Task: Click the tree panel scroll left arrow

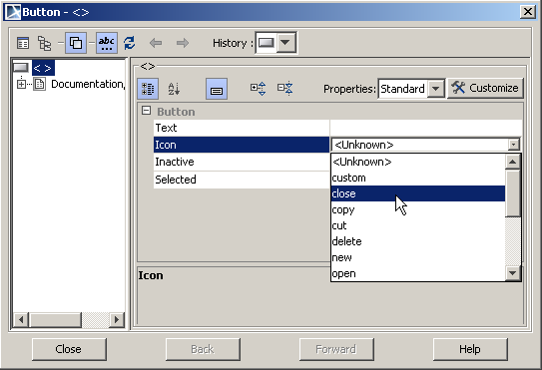Action: pyautogui.click(x=21, y=319)
